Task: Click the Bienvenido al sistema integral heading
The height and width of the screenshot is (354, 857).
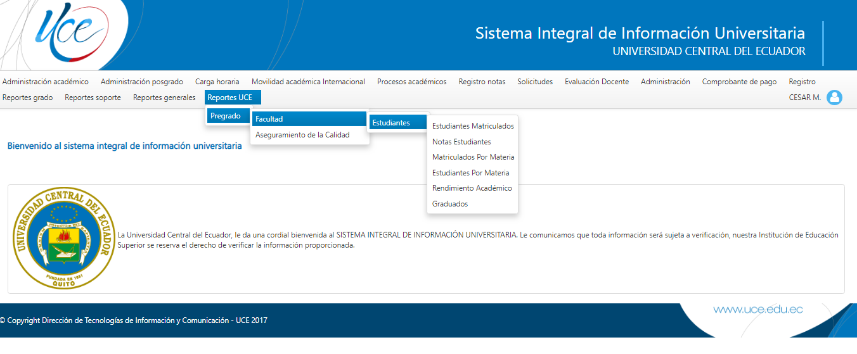Action: (124, 146)
